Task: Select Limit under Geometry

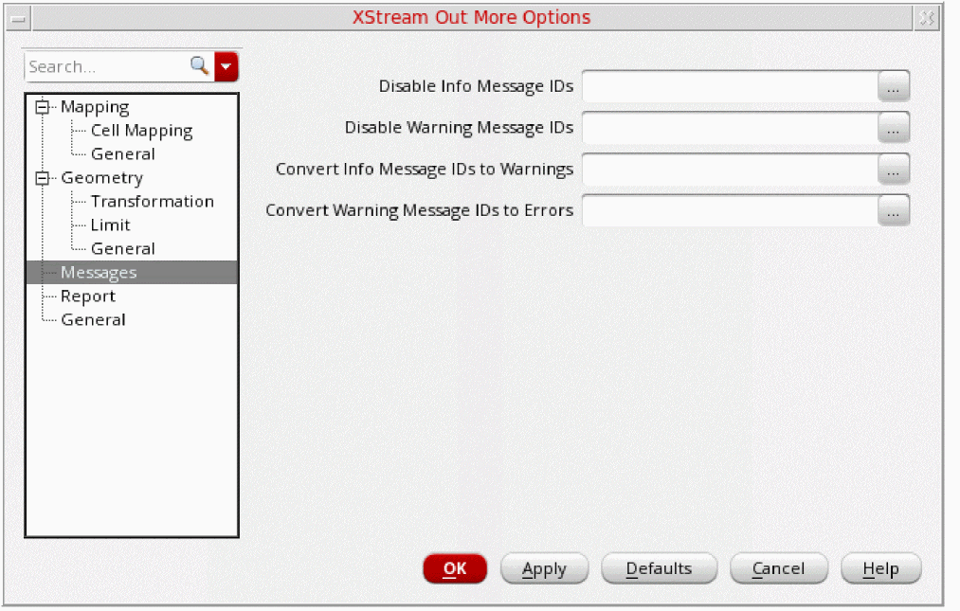Action: pyautogui.click(x=110, y=225)
